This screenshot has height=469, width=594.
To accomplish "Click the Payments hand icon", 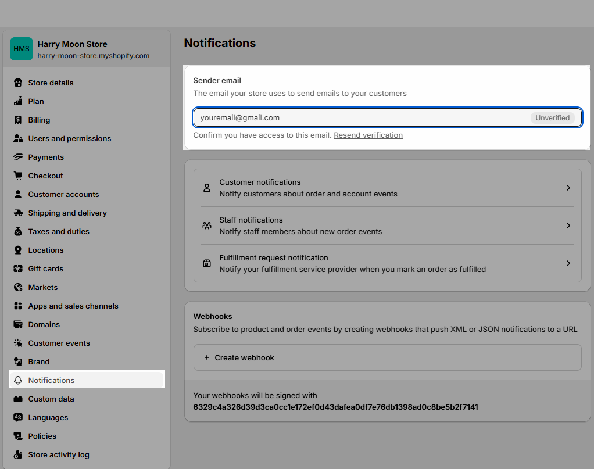I will coord(18,157).
